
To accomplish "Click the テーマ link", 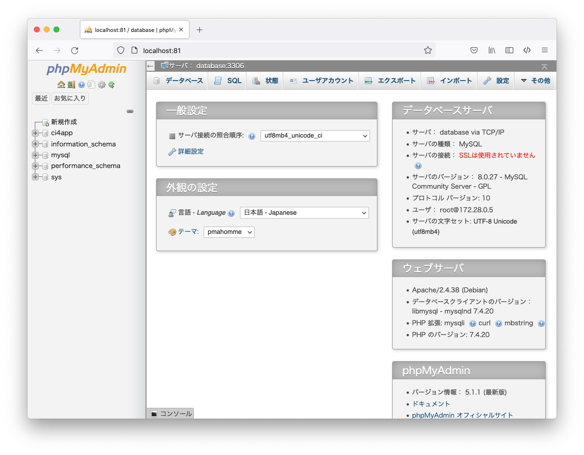I will click(188, 231).
